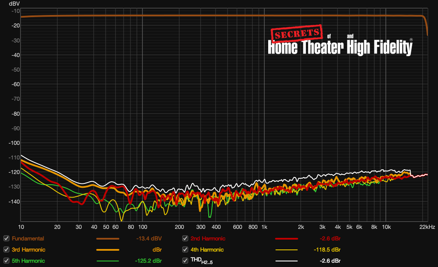Select the 2nd Harmonic legend label
The width and height of the screenshot is (438, 267).
208,238
